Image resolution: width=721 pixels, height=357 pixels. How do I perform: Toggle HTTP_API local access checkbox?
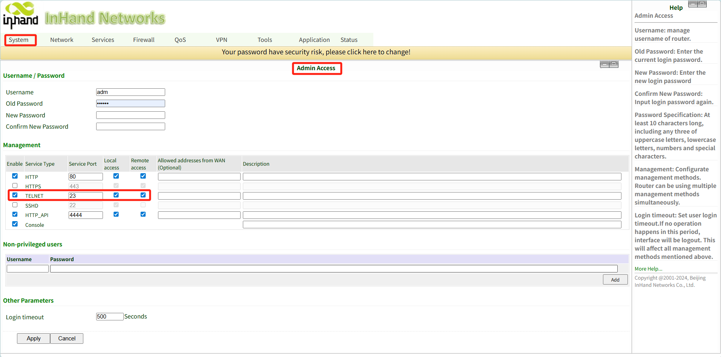pyautogui.click(x=116, y=214)
